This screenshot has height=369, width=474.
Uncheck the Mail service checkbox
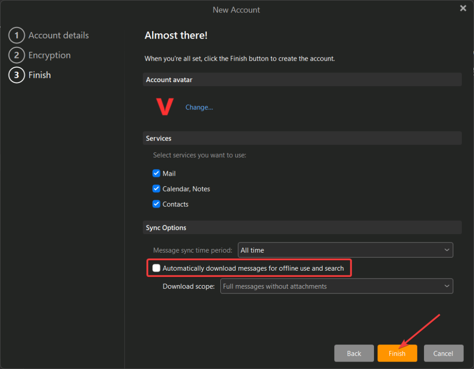156,173
